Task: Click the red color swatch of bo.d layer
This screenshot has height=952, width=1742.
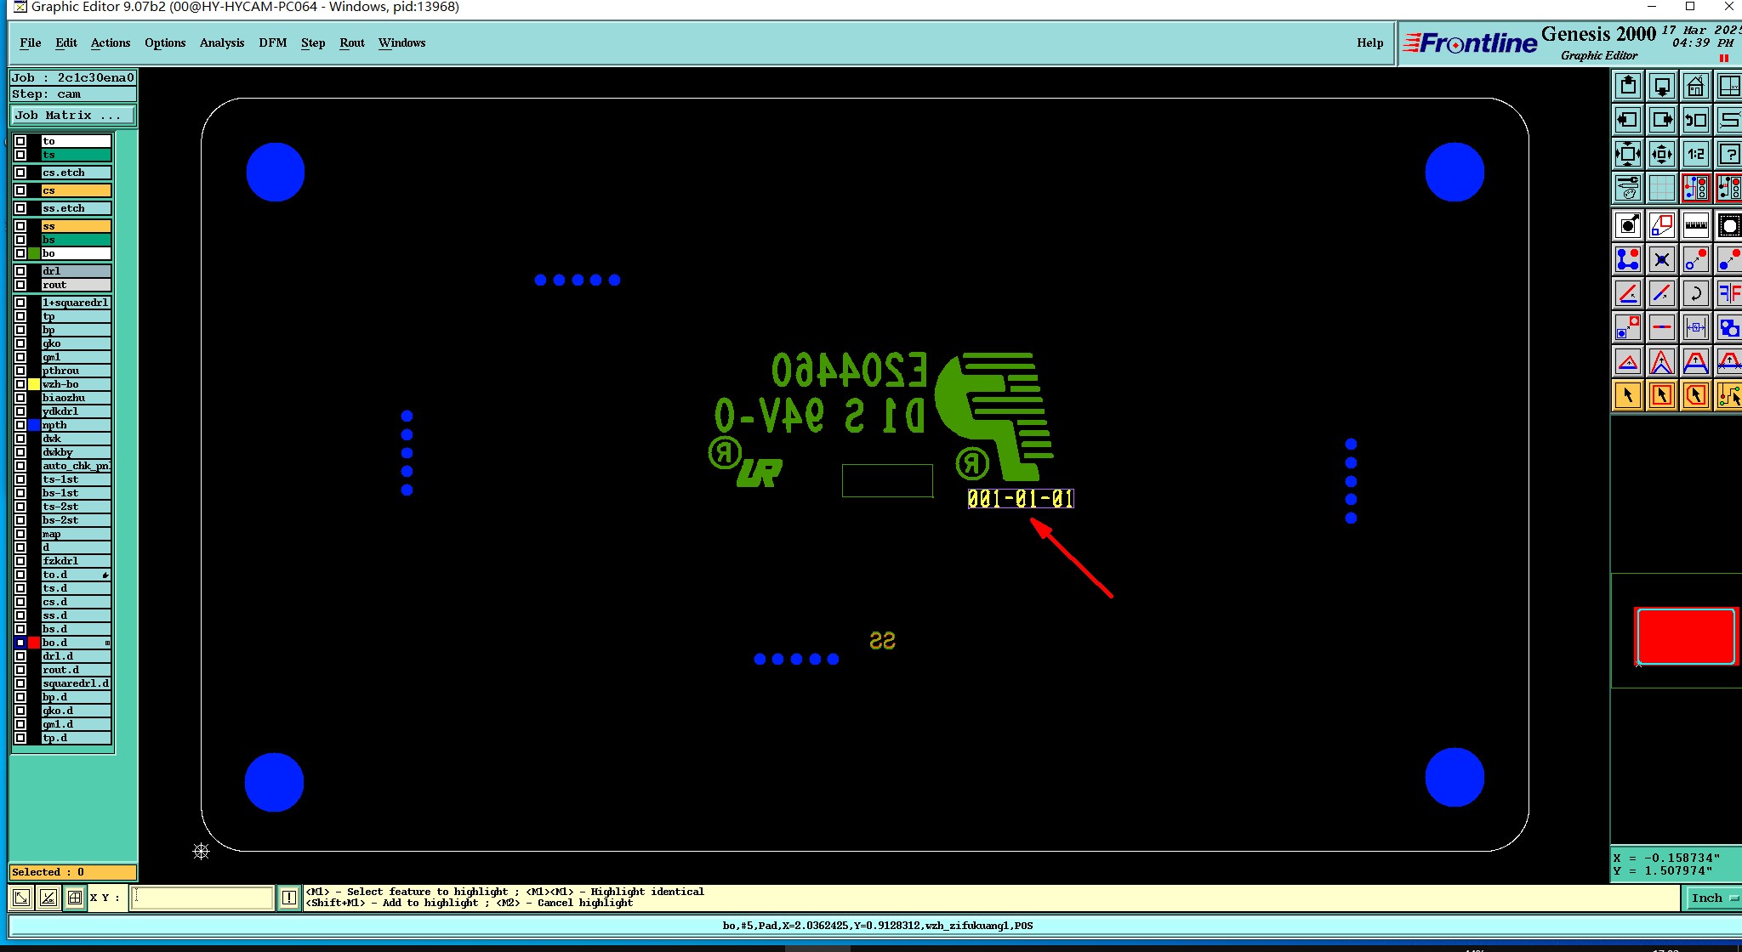Action: [x=34, y=643]
